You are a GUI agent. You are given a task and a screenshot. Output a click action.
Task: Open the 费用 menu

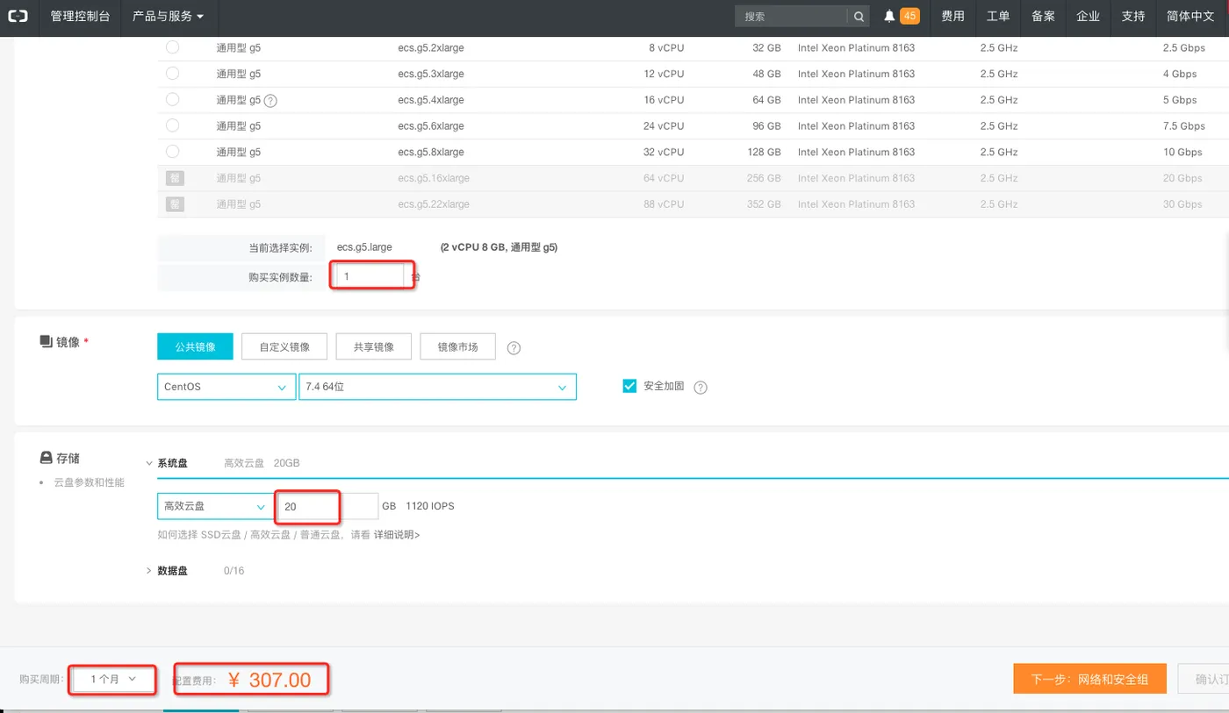click(x=952, y=17)
